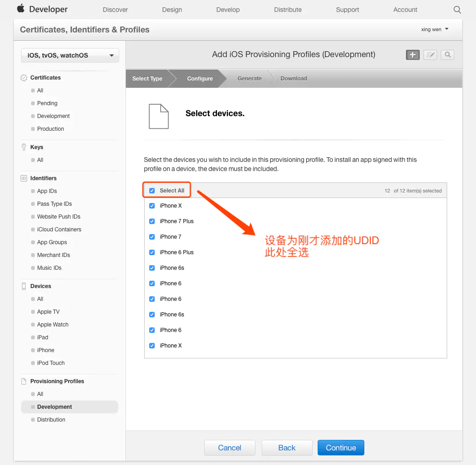Open the Distribute menu

click(288, 10)
